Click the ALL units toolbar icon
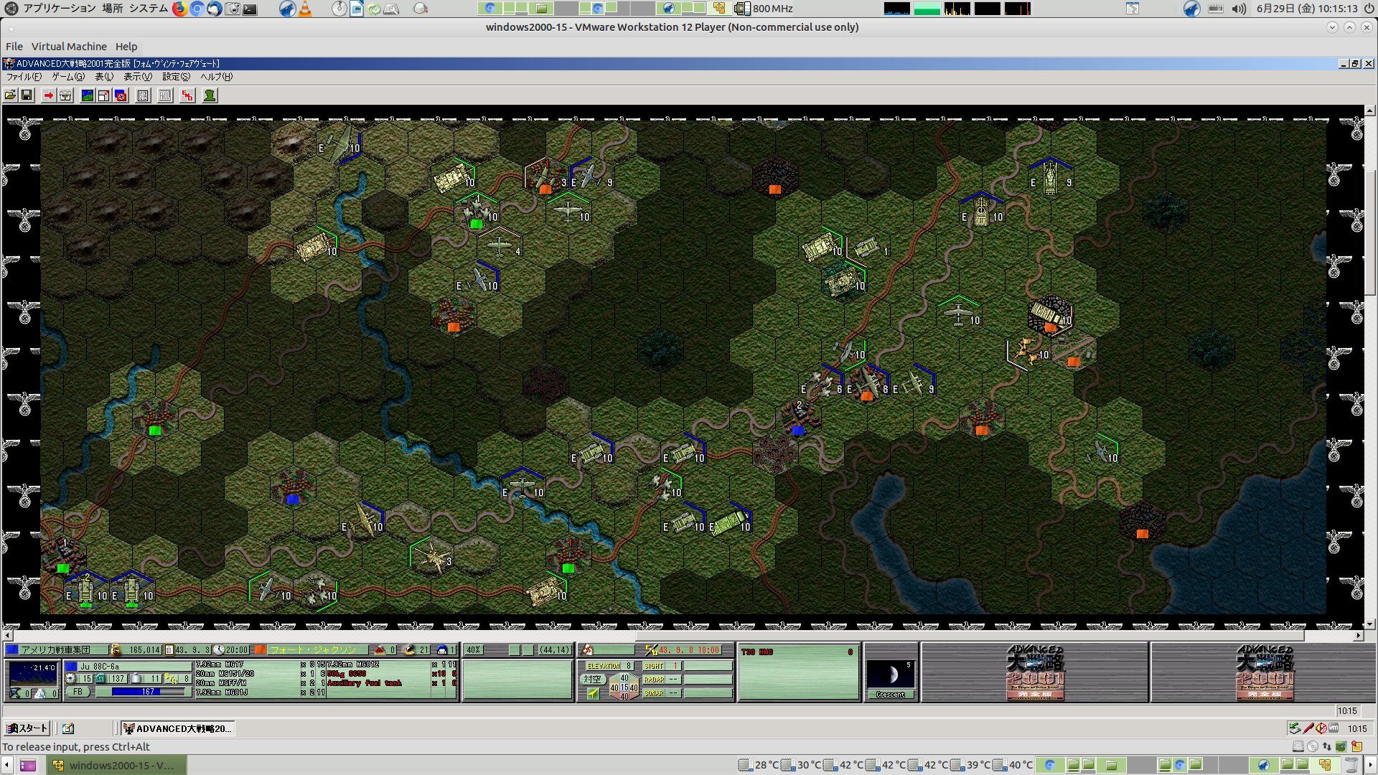This screenshot has width=1378, height=775. pyautogui.click(x=165, y=95)
